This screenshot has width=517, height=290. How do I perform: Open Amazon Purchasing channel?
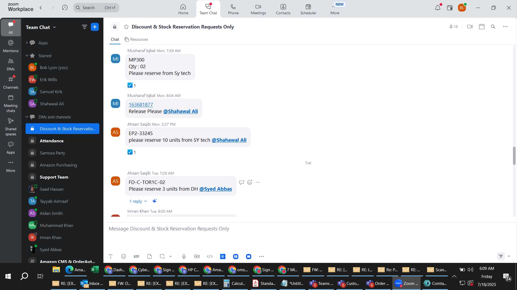(x=62, y=165)
